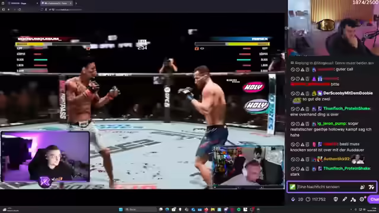Open the 7TV emote menu in the chat input
The width and height of the screenshot is (379, 213).
[x=371, y=187]
